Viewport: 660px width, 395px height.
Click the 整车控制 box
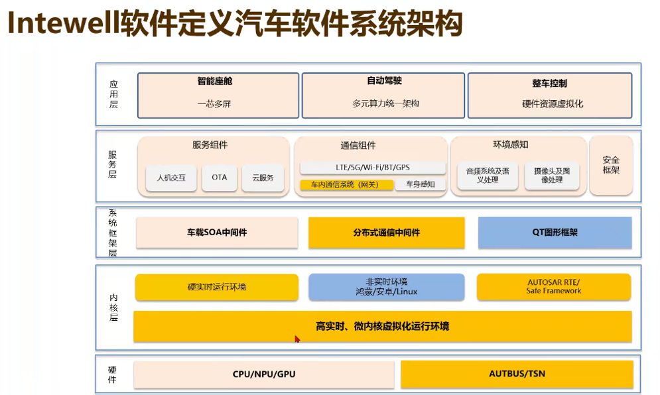click(x=550, y=95)
